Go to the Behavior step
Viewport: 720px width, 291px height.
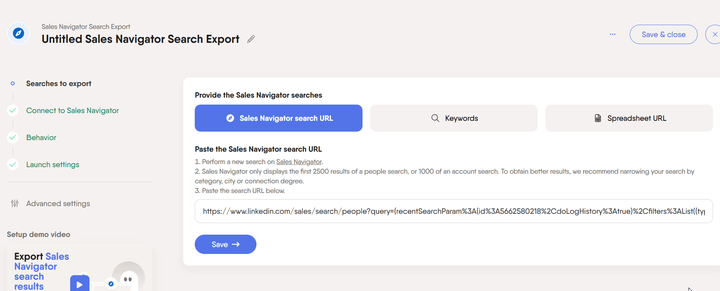[x=41, y=137]
